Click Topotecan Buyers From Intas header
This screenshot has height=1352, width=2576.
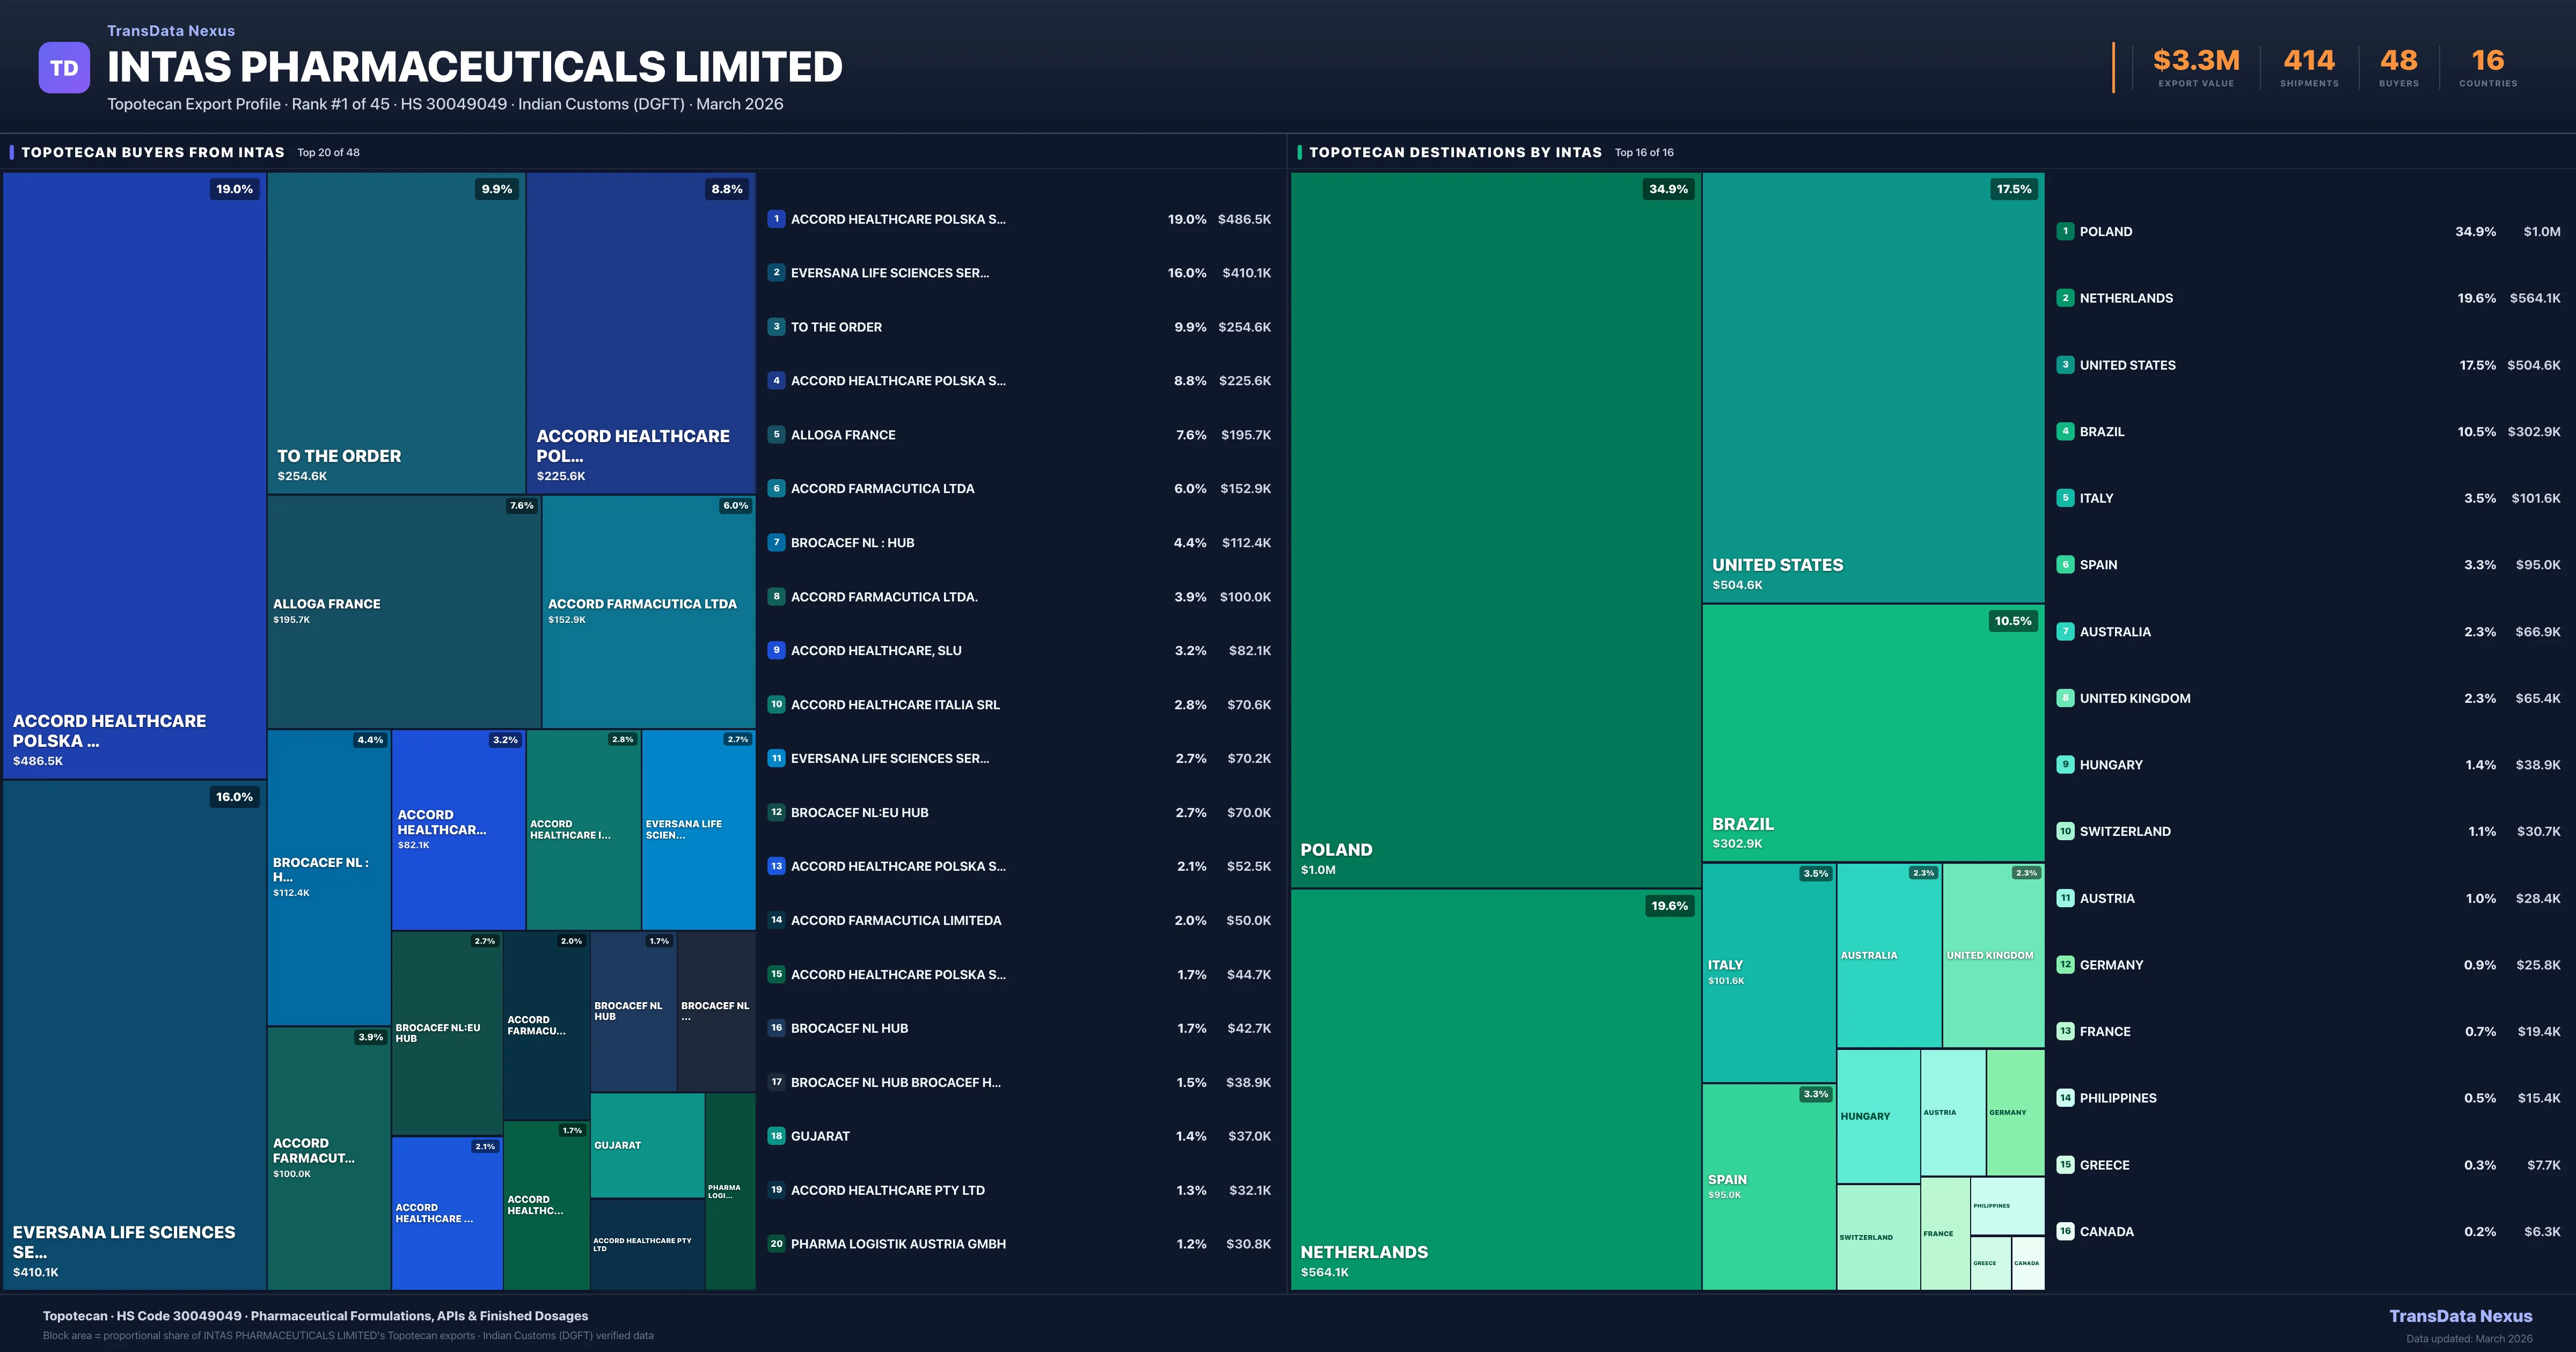click(x=153, y=152)
